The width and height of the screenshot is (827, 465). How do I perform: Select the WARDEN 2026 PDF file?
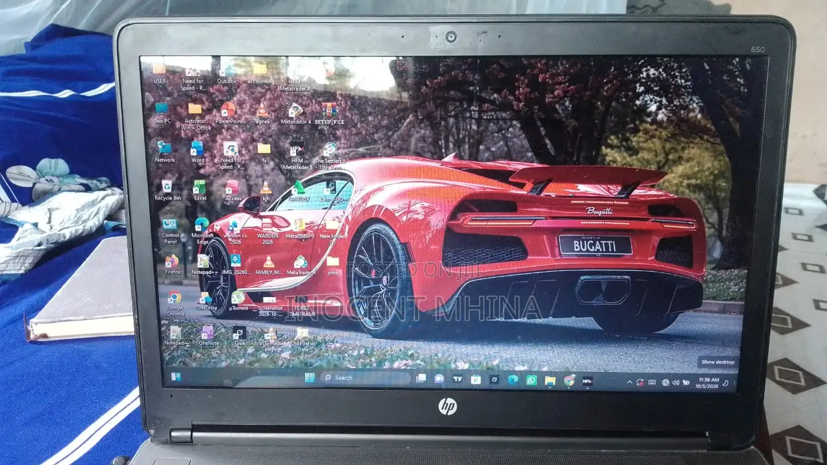click(267, 231)
